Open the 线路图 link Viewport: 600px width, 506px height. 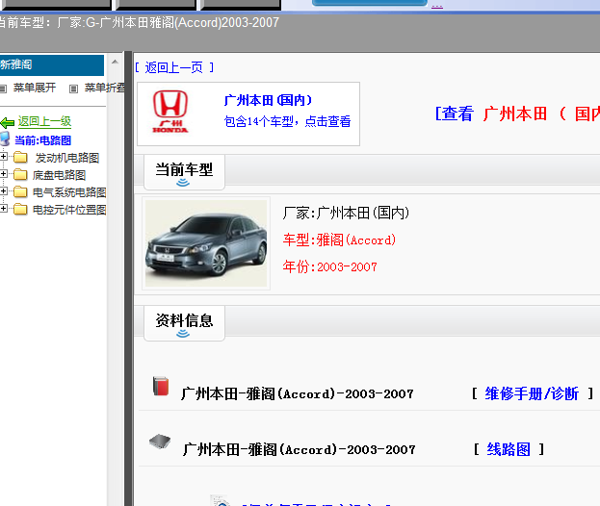509,449
